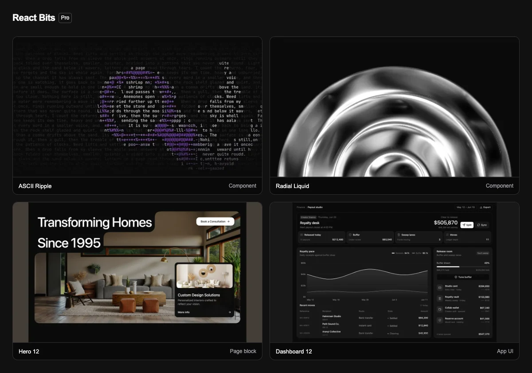
Task: Click the white Split button
Action: click(x=467, y=225)
